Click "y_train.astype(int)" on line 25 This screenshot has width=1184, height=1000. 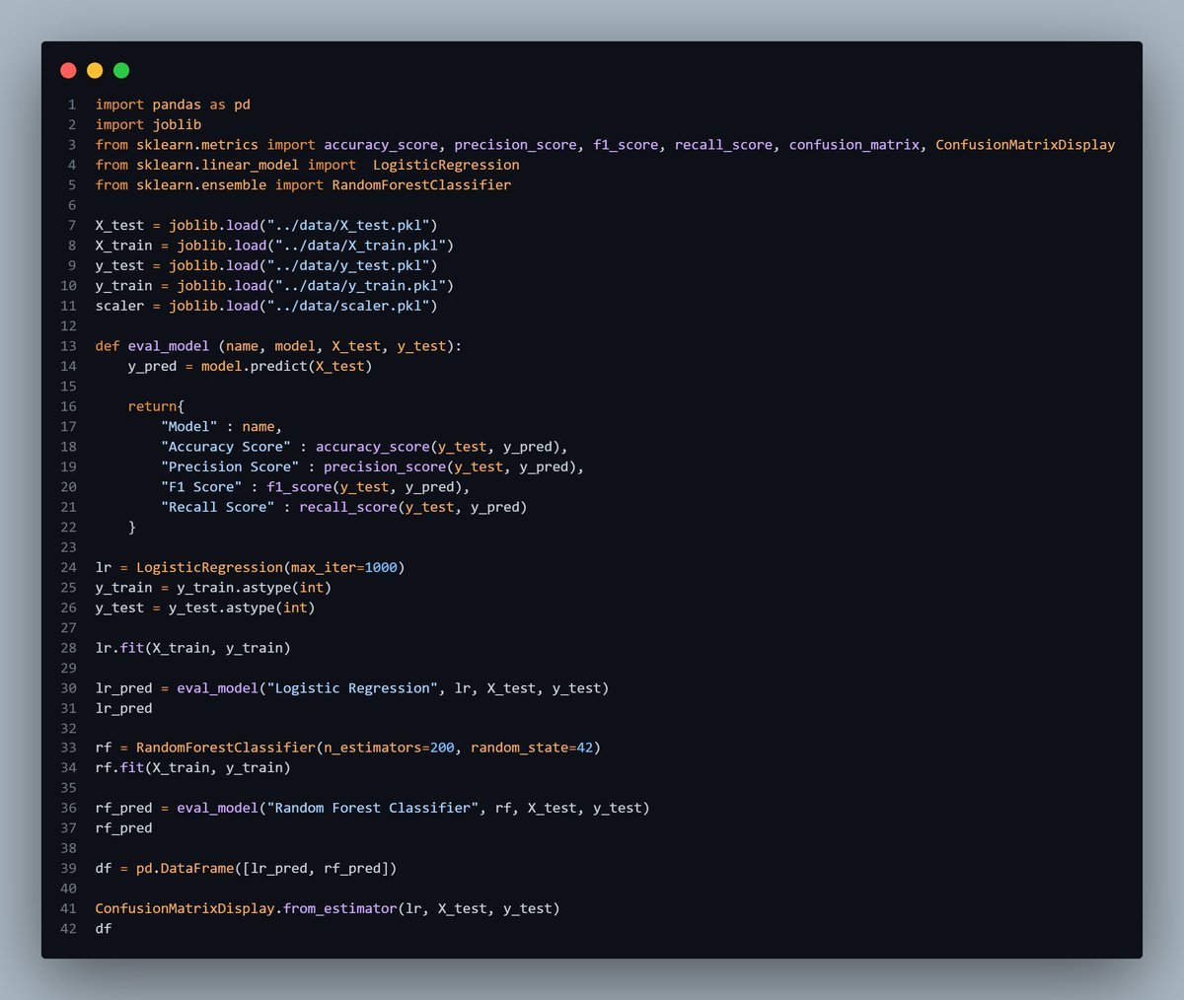point(255,588)
